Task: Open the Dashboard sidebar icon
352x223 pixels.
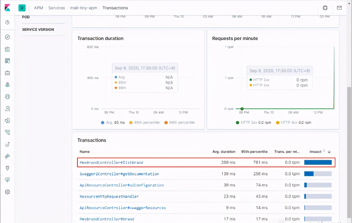Action: (8, 61)
